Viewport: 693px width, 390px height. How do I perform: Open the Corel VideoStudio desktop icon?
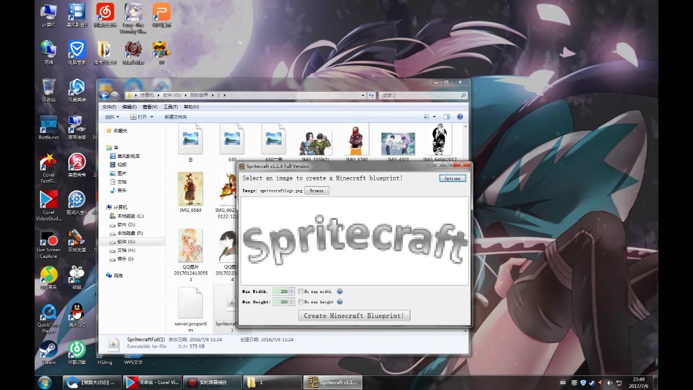pyautogui.click(x=49, y=206)
